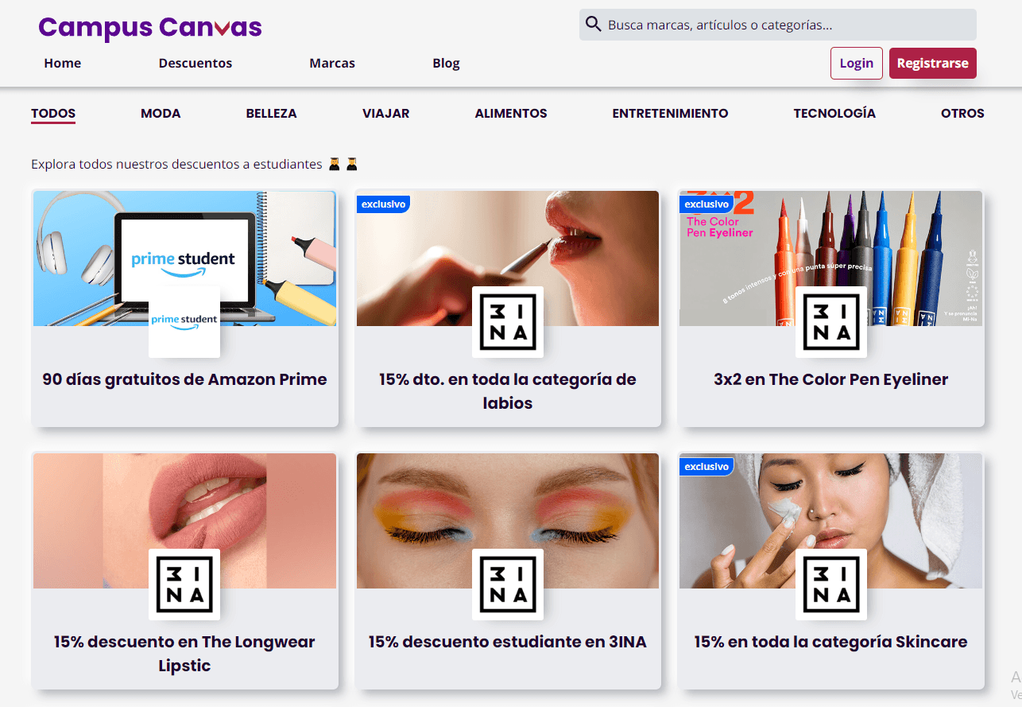Open the Blog nav link
This screenshot has width=1022, height=707.
(x=446, y=63)
